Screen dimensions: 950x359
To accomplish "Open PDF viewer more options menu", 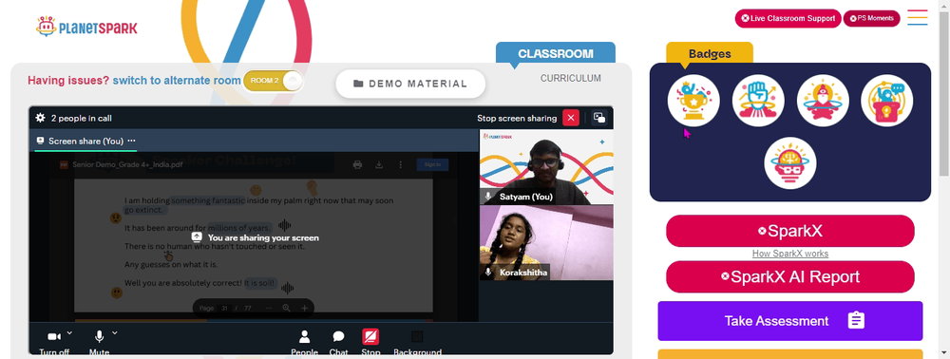I will [x=400, y=164].
